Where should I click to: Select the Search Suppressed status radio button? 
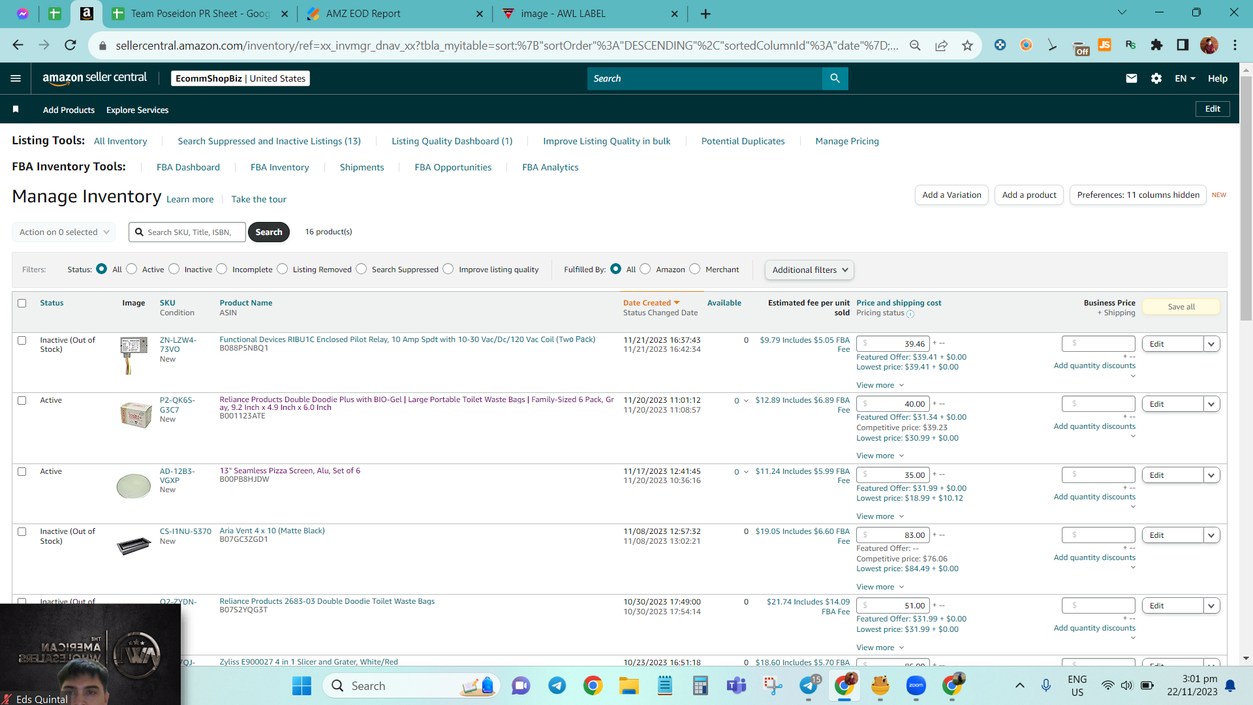tap(362, 269)
